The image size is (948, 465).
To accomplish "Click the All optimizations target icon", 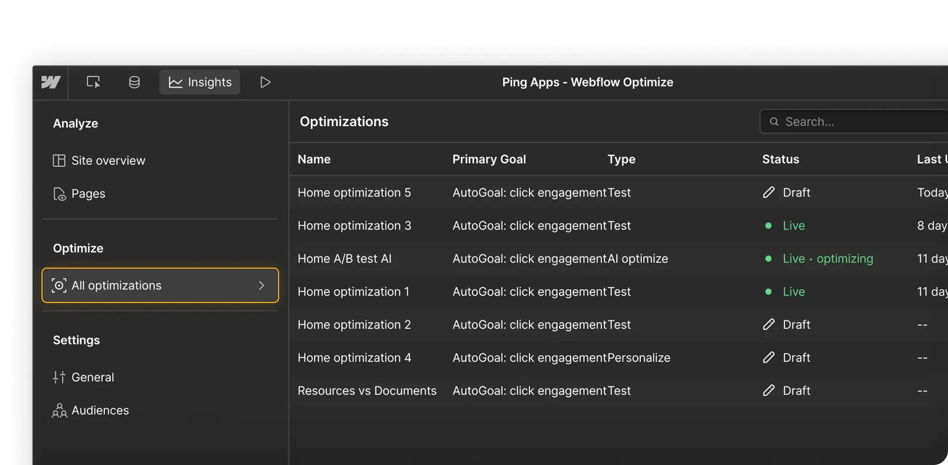I will point(59,285).
